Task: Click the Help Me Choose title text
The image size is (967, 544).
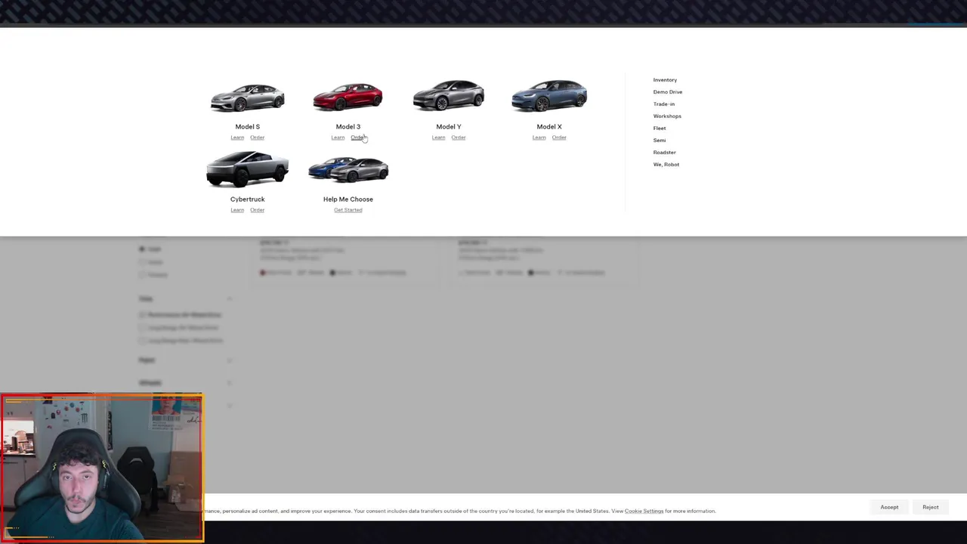Action: 348,199
